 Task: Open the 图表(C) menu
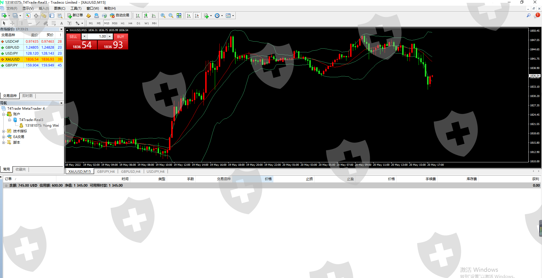coord(59,8)
